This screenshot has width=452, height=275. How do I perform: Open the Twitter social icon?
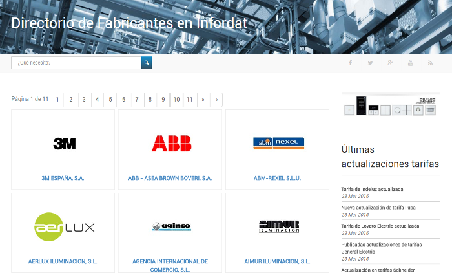pyautogui.click(x=370, y=63)
